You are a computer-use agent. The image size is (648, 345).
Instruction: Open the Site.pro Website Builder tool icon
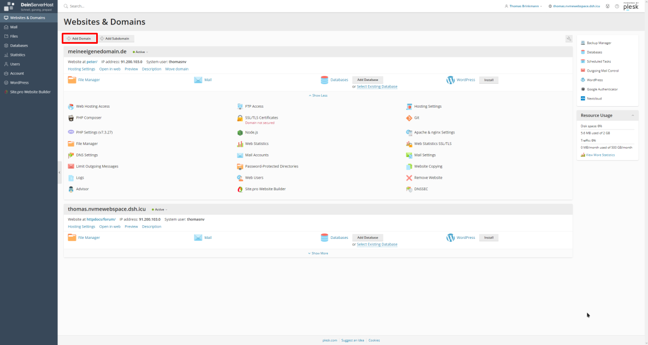point(240,189)
